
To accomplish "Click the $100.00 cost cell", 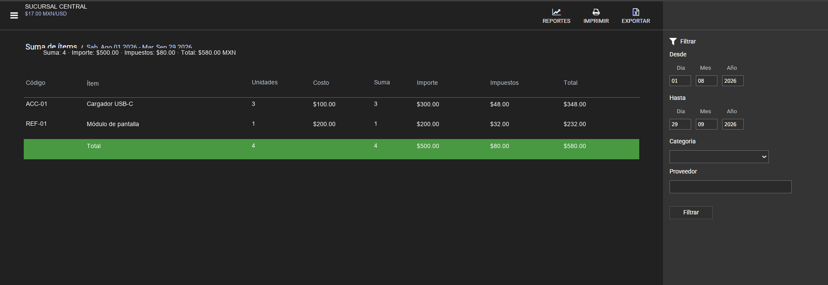I will tap(324, 104).
